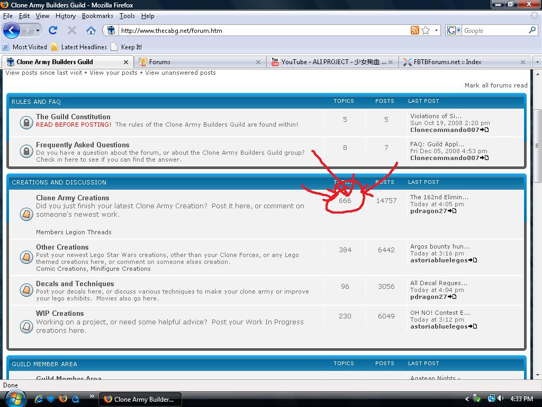The height and width of the screenshot is (407, 542).
Task: Open The Guild Constitution forum
Action: pos(73,117)
